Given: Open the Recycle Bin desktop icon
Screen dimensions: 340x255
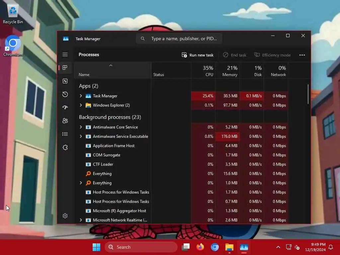Looking at the screenshot, I should click(13, 13).
